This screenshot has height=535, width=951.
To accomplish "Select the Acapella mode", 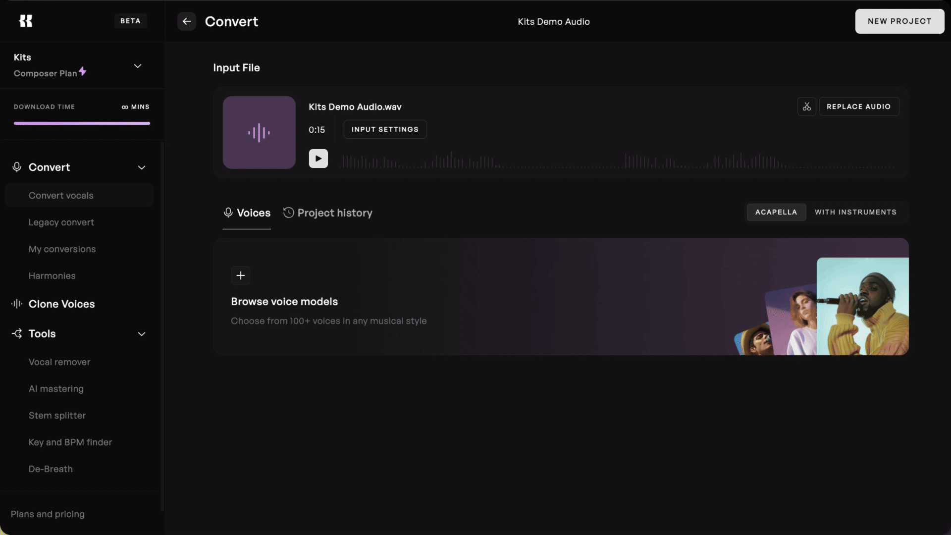I will point(776,212).
